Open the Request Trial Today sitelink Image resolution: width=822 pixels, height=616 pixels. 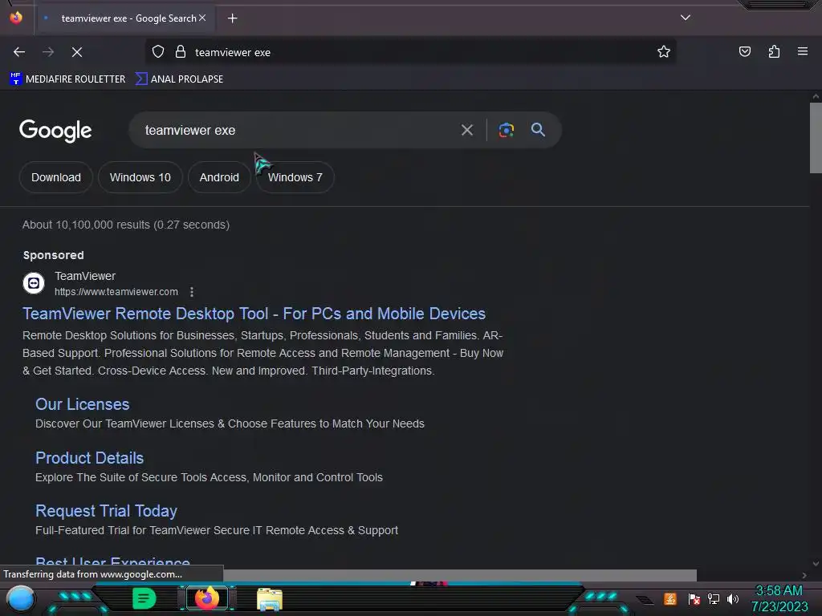point(107,511)
